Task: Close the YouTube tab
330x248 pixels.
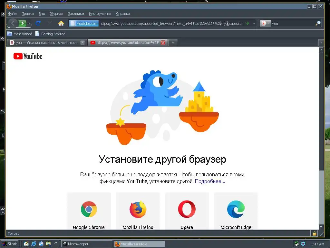Action: (163, 43)
